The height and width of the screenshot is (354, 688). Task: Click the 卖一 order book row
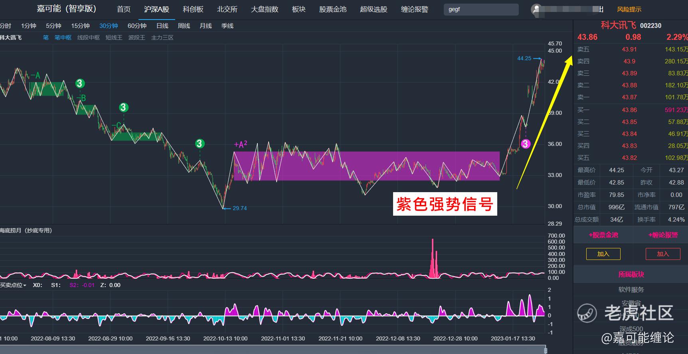click(631, 97)
